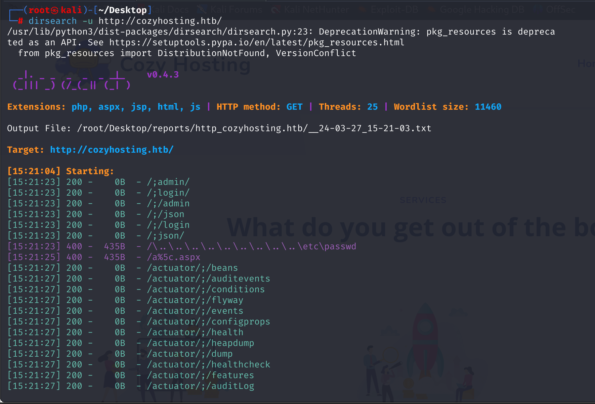
Task: Click the /;/json result path
Action: 166,214
